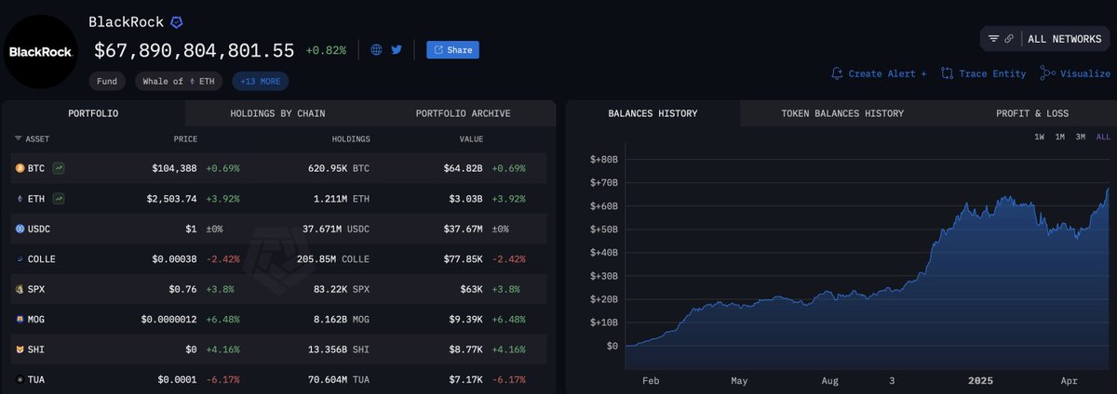Click Visualize

tap(1075, 73)
